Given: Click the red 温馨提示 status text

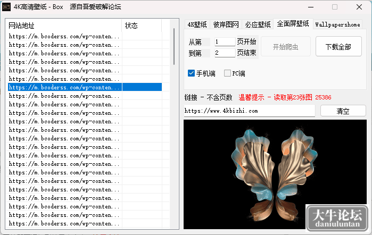Looking at the screenshot, I should click(285, 97).
